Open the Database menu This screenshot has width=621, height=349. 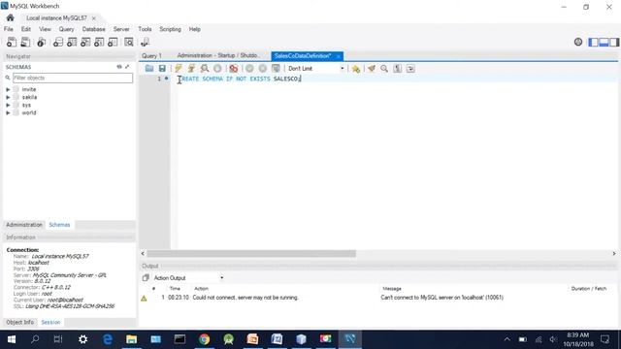coord(94,29)
